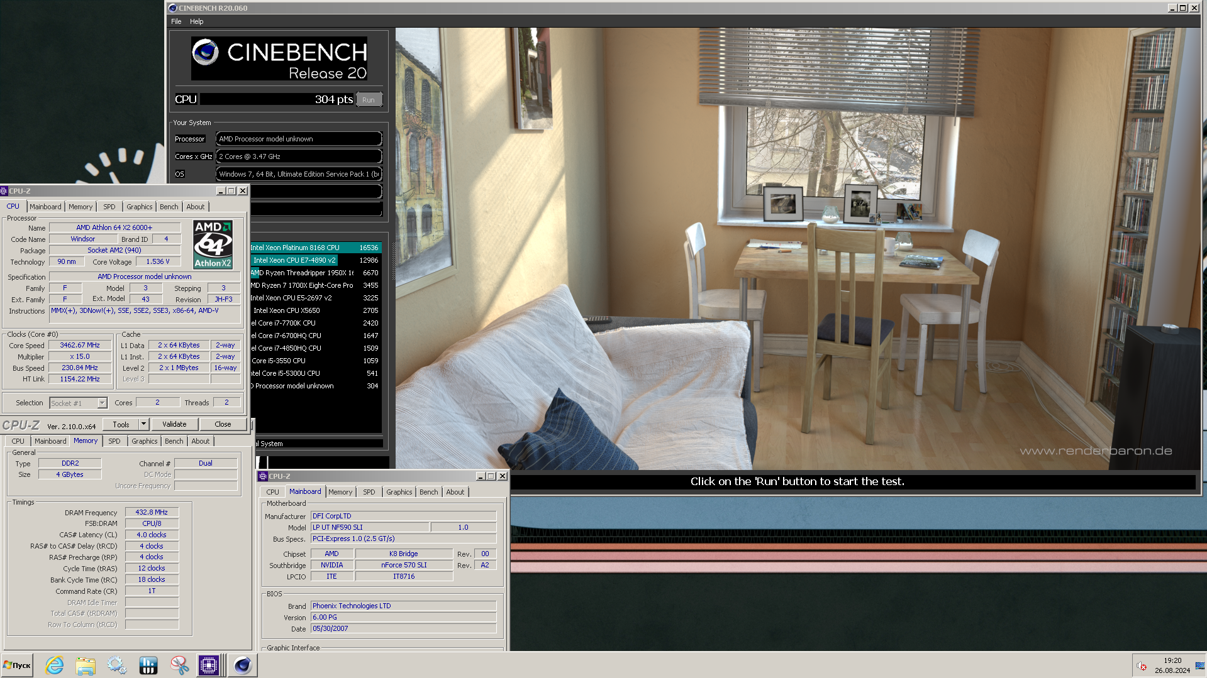
Task: Click the Core Speed value 3462.67 MHz
Action: (80, 345)
